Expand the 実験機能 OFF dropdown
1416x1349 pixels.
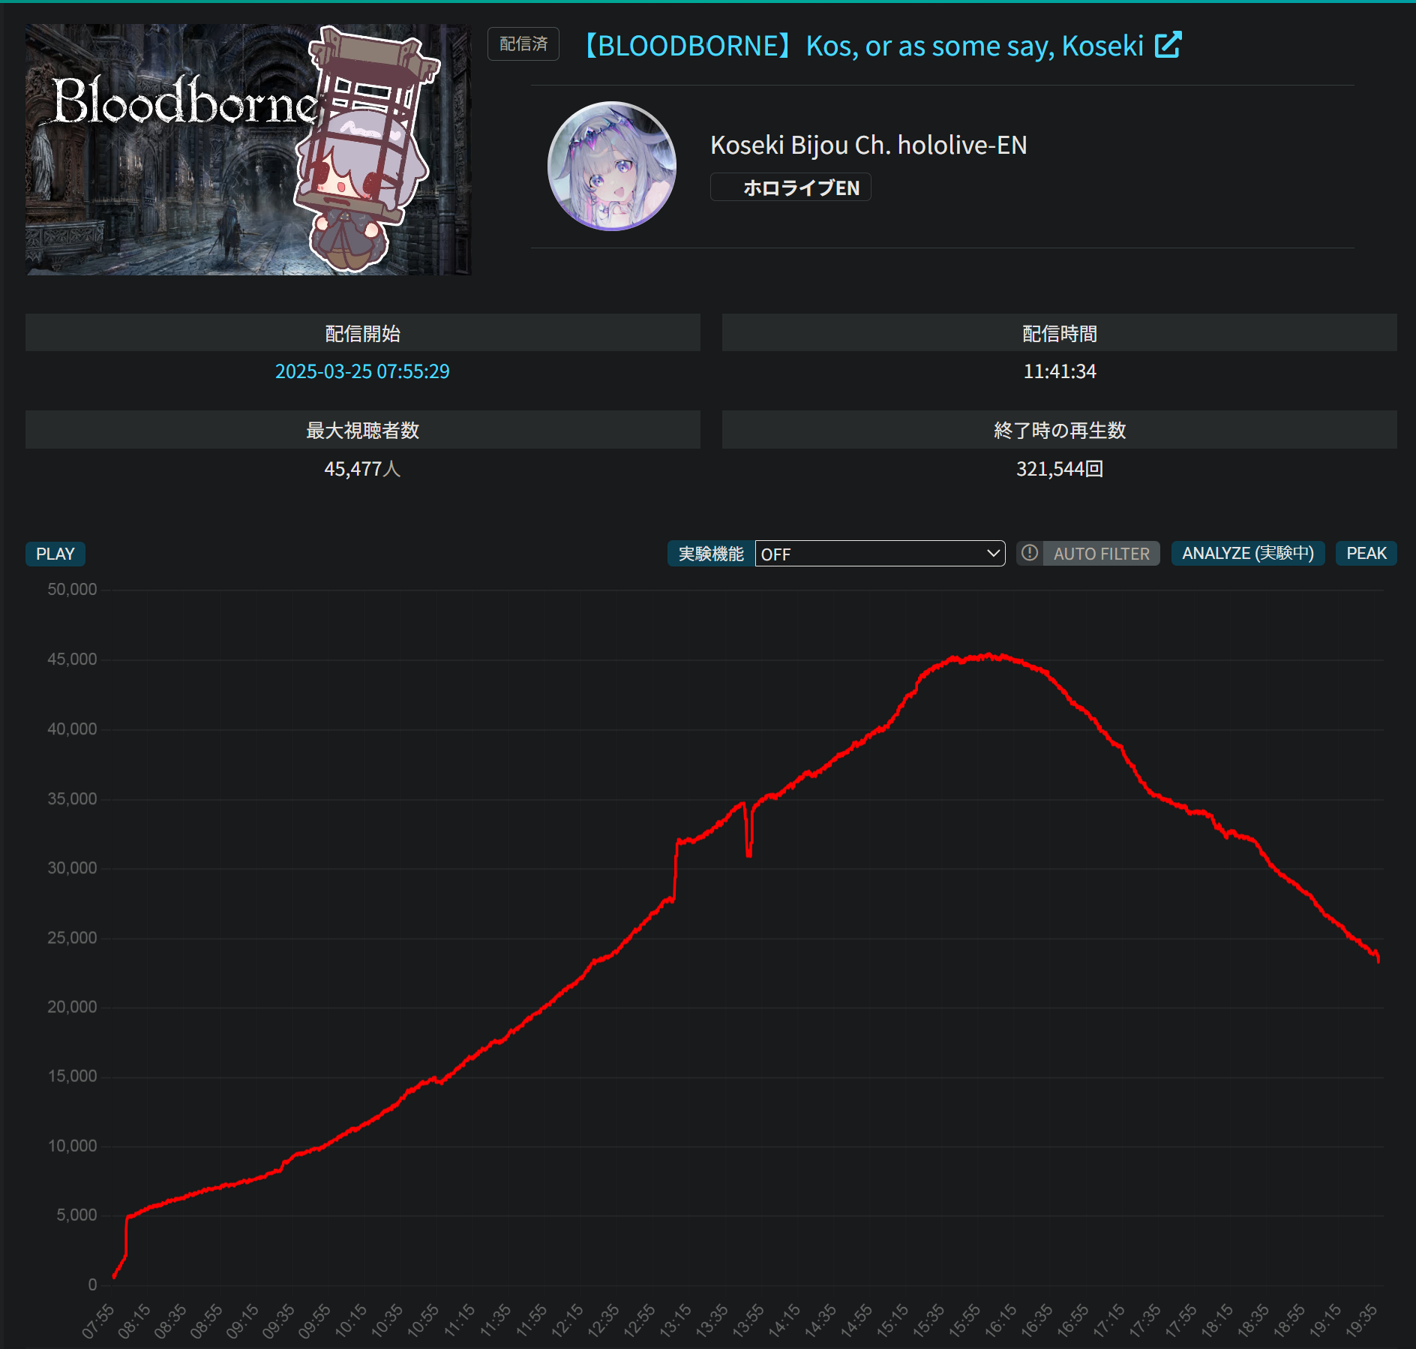pyautogui.click(x=880, y=554)
